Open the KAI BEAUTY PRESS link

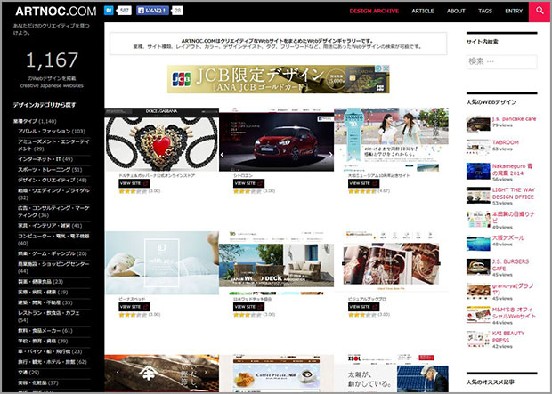coord(508,337)
